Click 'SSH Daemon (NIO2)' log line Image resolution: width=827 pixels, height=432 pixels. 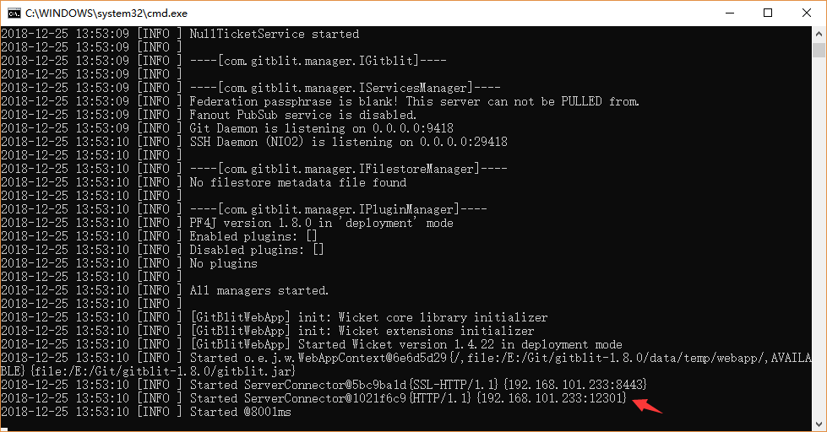tap(349, 142)
